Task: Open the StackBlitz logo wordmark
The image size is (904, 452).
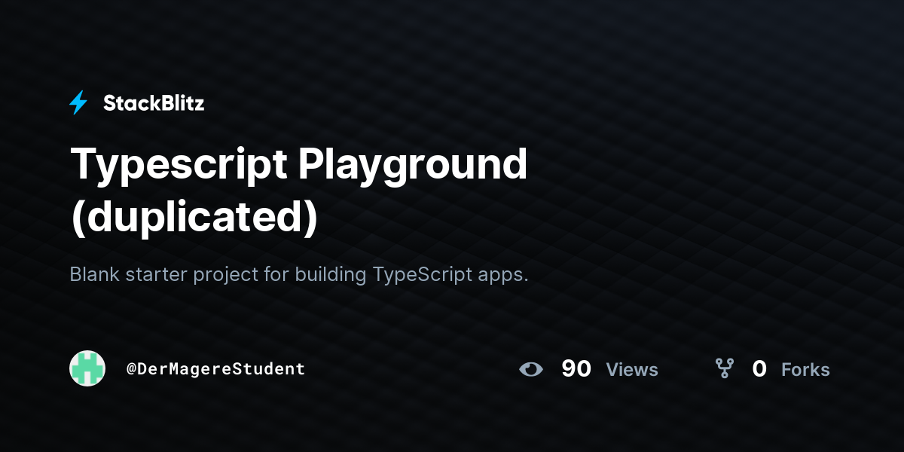Action: click(154, 103)
